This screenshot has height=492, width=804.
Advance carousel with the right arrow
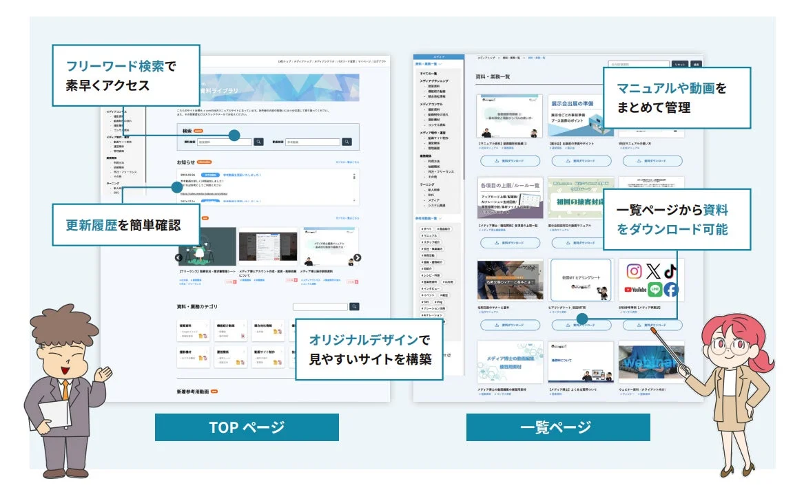click(358, 257)
